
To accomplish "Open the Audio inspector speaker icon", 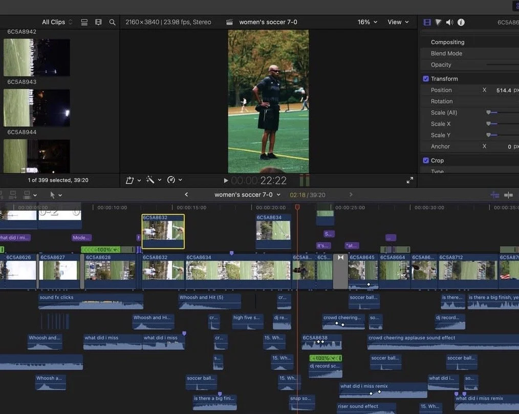I will (x=449, y=22).
